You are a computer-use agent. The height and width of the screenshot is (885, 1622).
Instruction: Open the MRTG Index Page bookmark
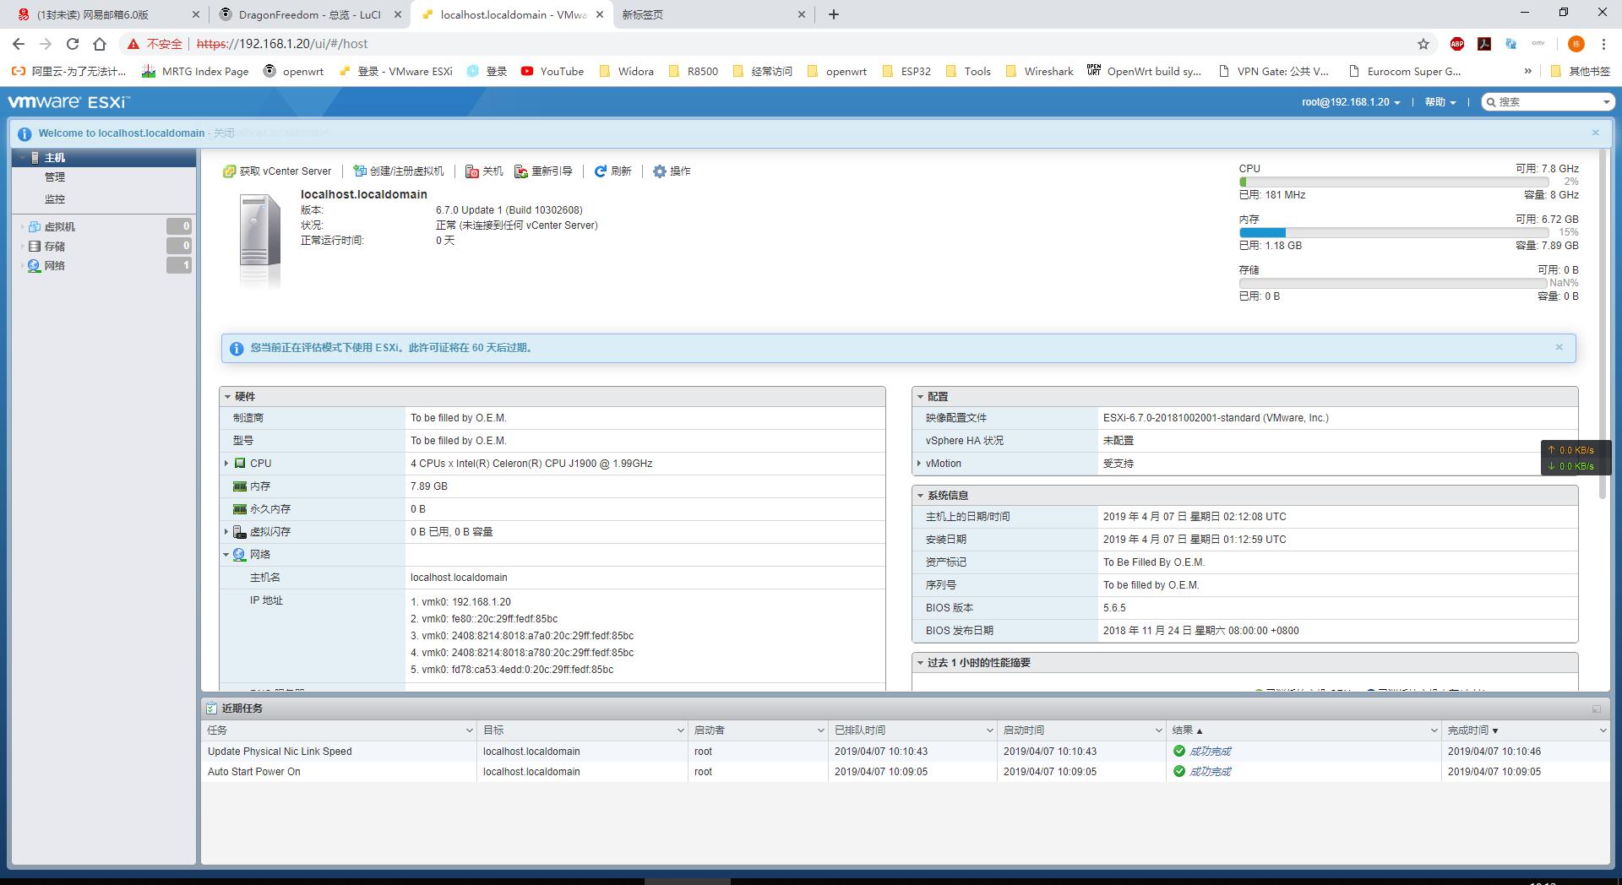tap(195, 71)
